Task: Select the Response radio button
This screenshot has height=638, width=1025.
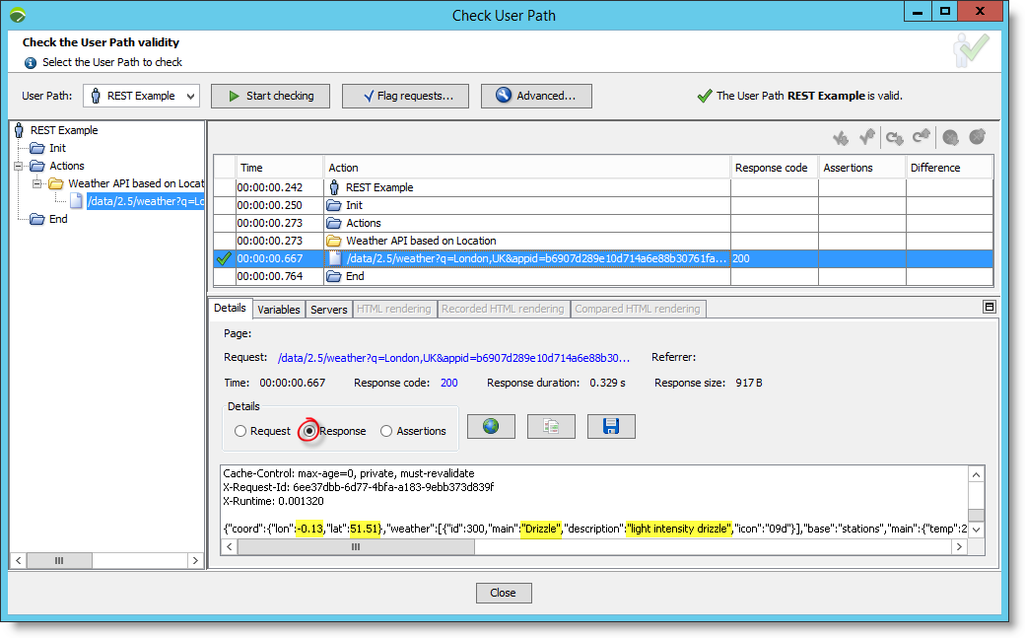Action: pyautogui.click(x=309, y=431)
